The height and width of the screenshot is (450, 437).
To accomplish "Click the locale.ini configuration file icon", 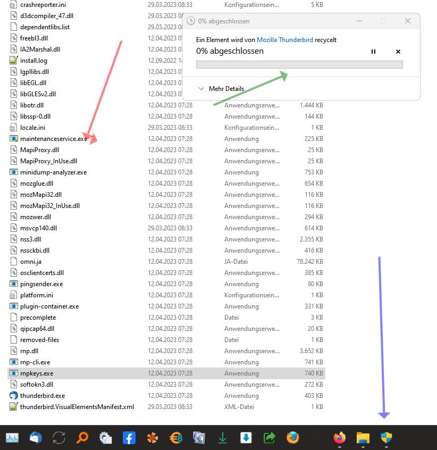I will 13,128.
